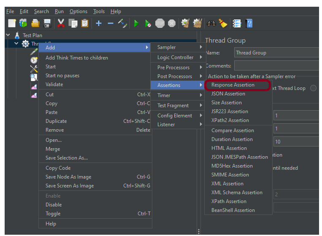Choose Duration Assertion from submenu
This screenshot has height=236, width=322.
[232, 139]
